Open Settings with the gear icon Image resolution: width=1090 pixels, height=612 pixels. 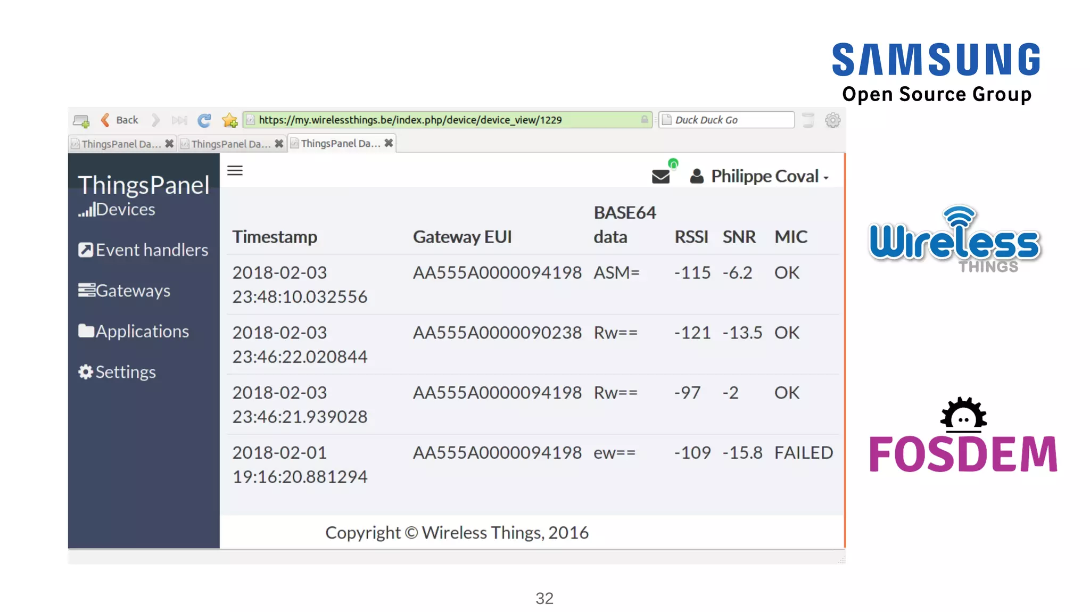coord(117,372)
